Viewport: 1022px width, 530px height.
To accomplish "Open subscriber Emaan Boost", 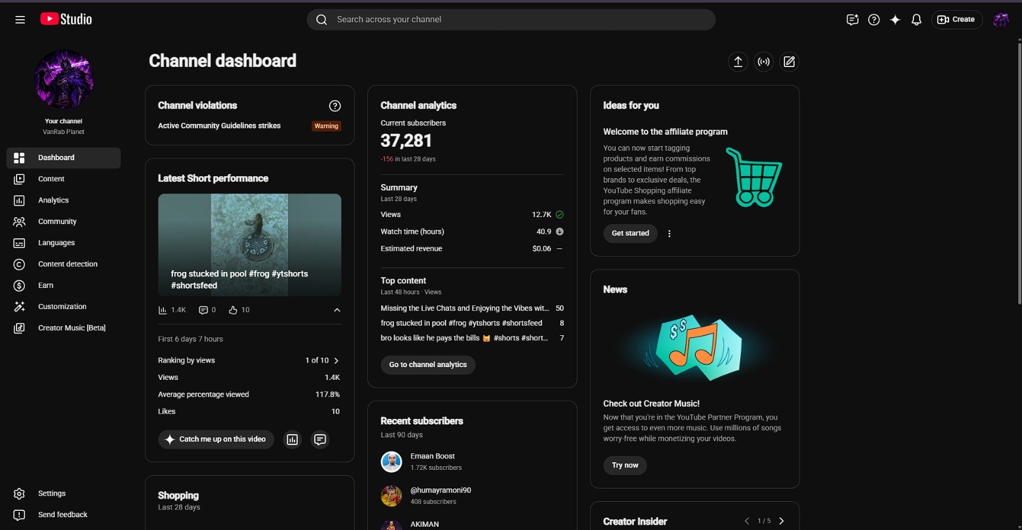I will (x=432, y=457).
